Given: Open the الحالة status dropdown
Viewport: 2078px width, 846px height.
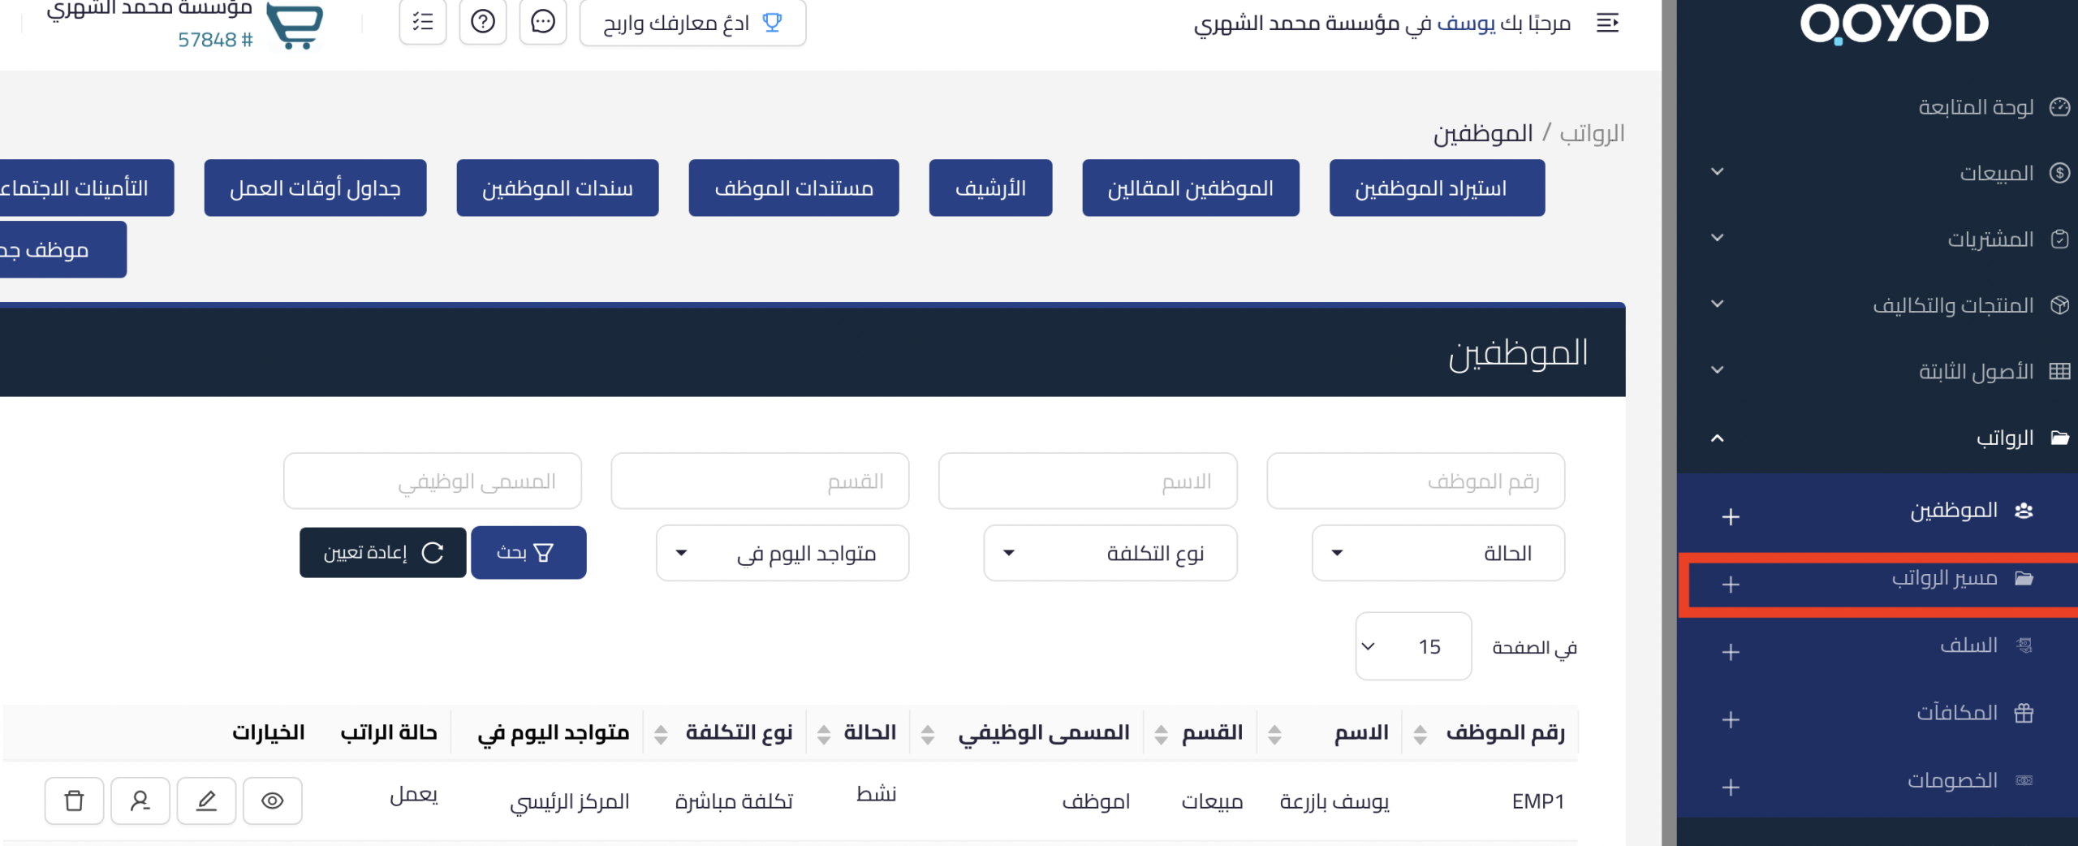Looking at the screenshot, I should coord(1438,553).
